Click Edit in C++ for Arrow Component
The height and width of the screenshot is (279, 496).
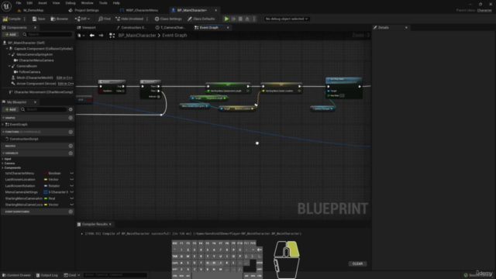tap(65, 84)
